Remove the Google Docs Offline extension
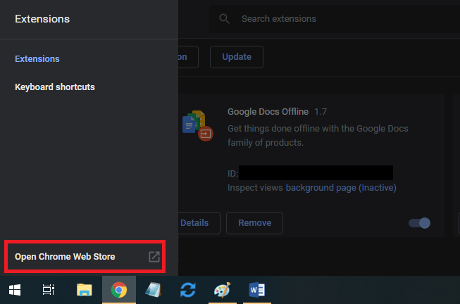460x304 pixels. 254,223
